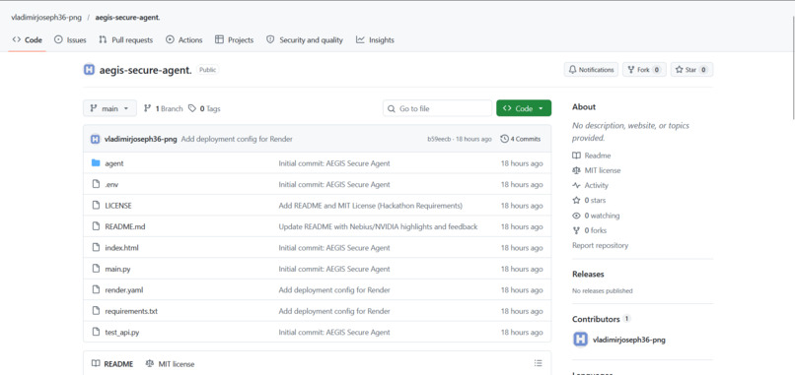Click the file icon beside main.py

pyautogui.click(x=96, y=269)
